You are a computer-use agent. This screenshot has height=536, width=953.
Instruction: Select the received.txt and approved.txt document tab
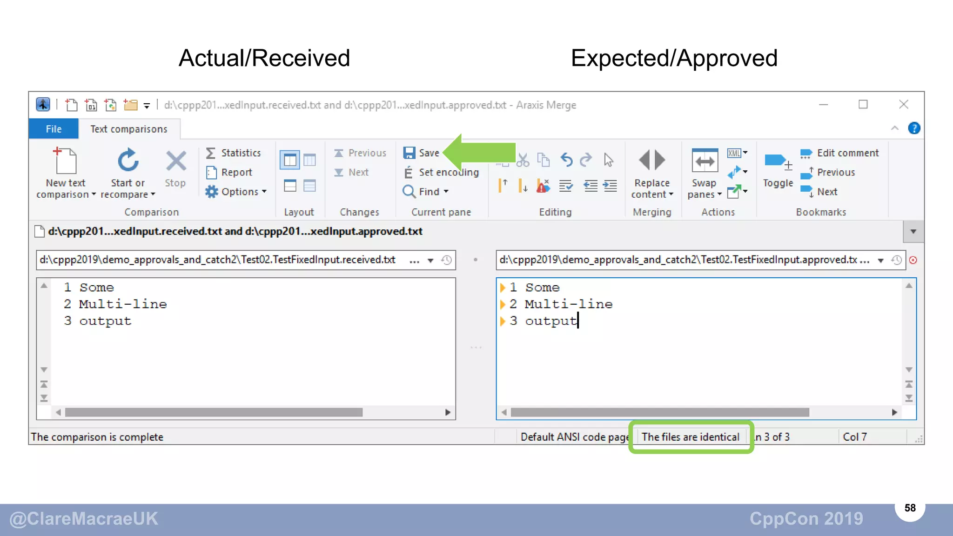click(x=229, y=232)
